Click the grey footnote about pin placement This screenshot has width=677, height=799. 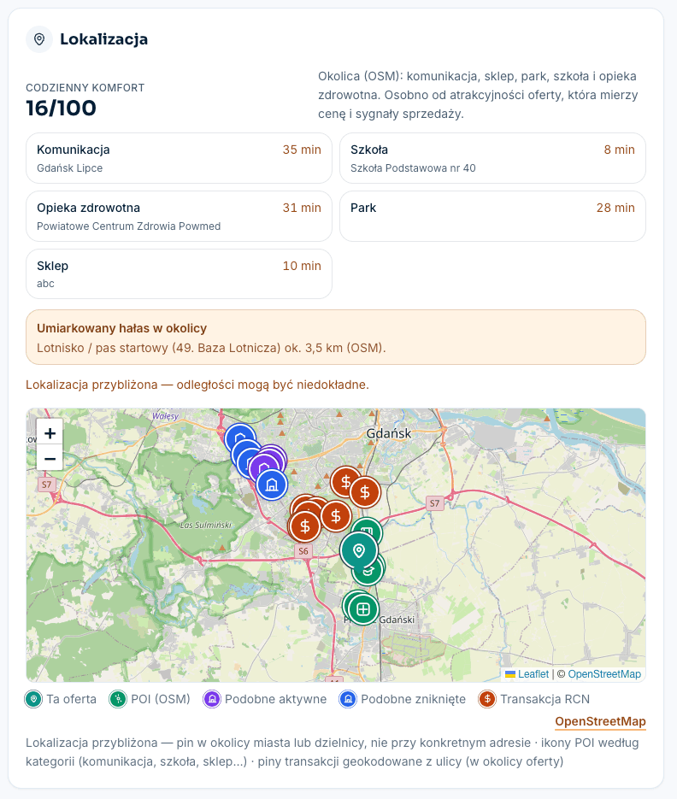332,752
